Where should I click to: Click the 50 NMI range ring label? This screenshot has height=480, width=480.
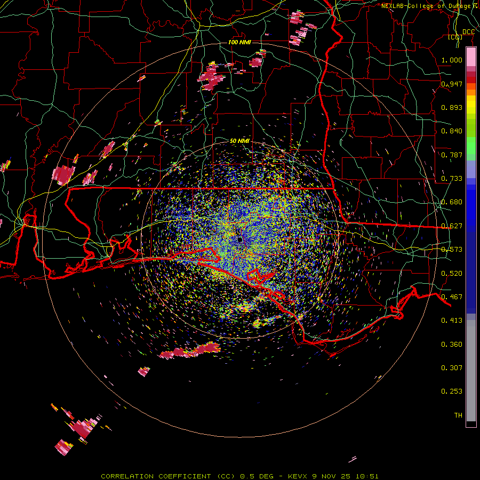239,141
